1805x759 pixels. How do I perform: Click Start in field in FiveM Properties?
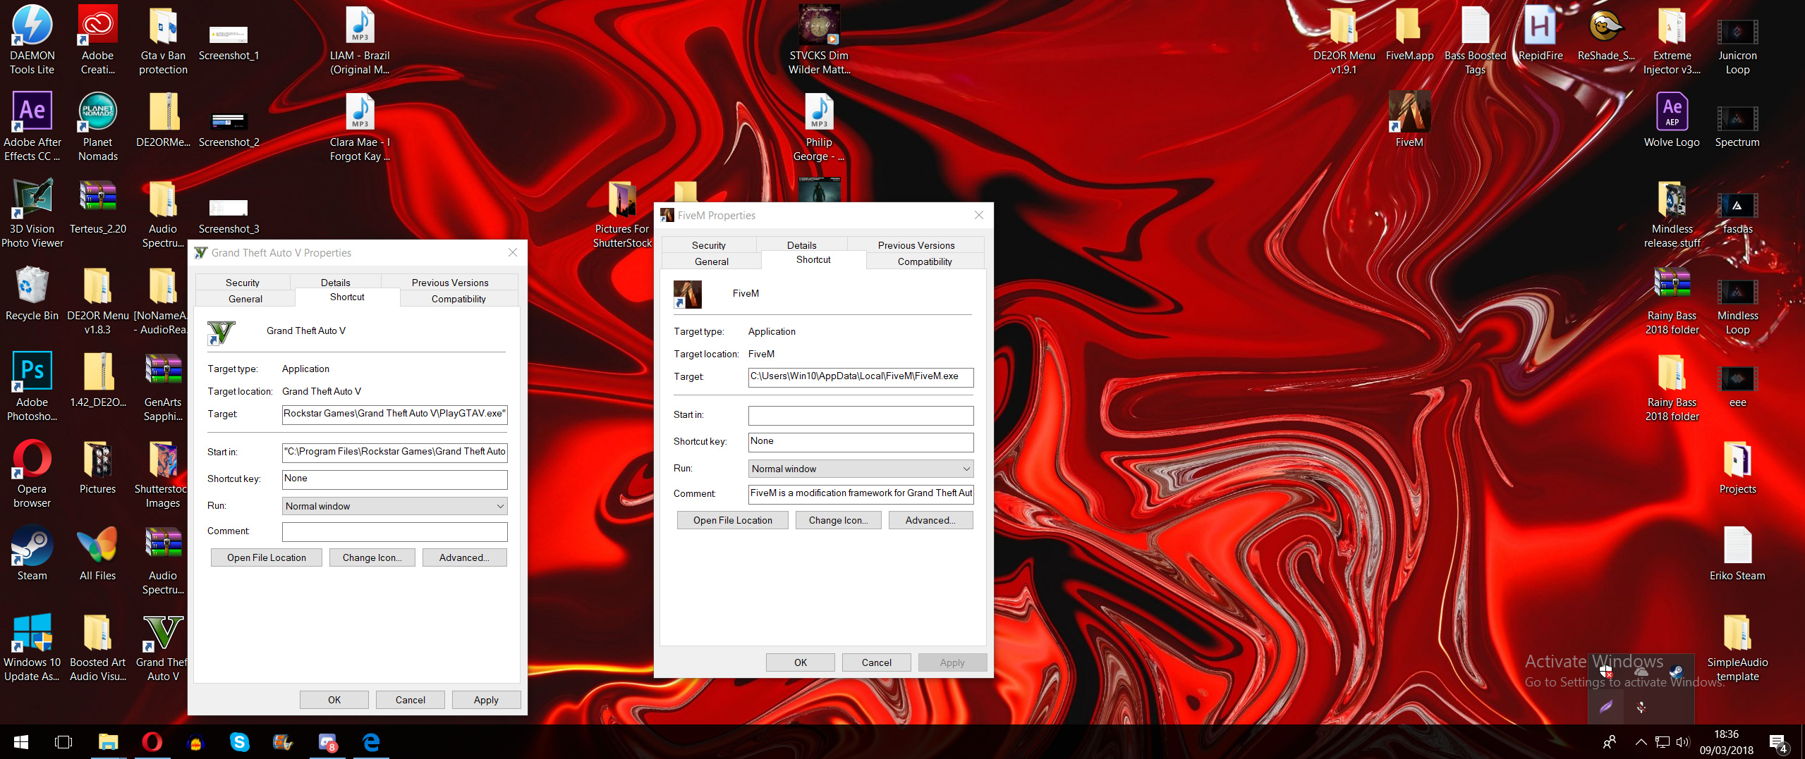pos(861,415)
